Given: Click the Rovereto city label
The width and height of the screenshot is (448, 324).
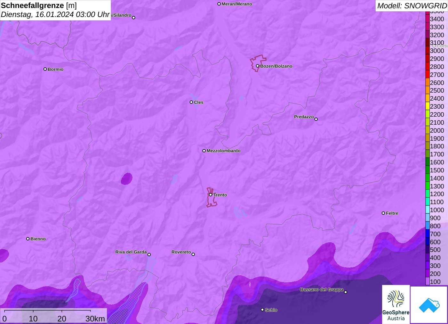Looking at the screenshot, I should (181, 252).
